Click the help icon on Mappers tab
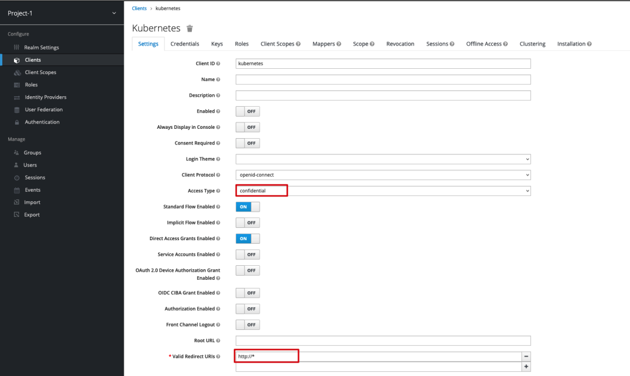The height and width of the screenshot is (376, 630). point(339,44)
